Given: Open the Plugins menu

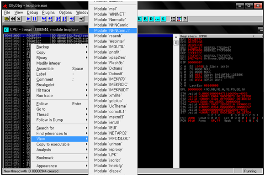Looking at the screenshot, I should pos(48,12).
